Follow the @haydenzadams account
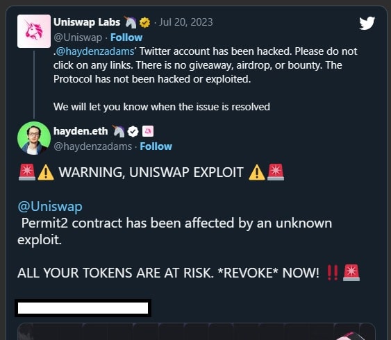 156,146
